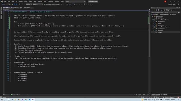Open the Debug menu

click(31, 1)
